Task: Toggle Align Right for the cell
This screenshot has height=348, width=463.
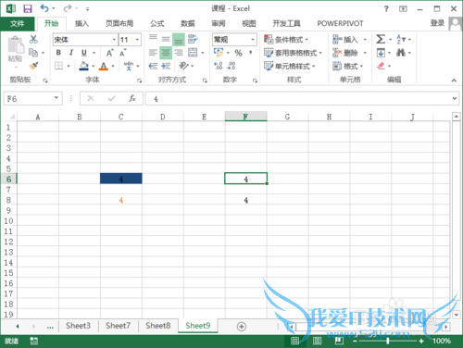Action: point(179,53)
